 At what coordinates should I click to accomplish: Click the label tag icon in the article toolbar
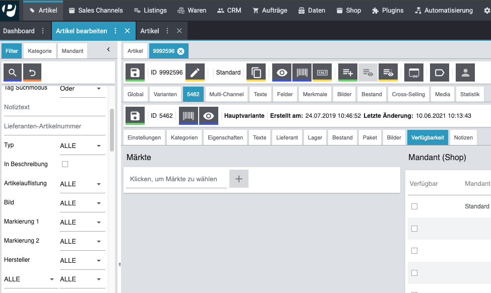tap(439, 72)
